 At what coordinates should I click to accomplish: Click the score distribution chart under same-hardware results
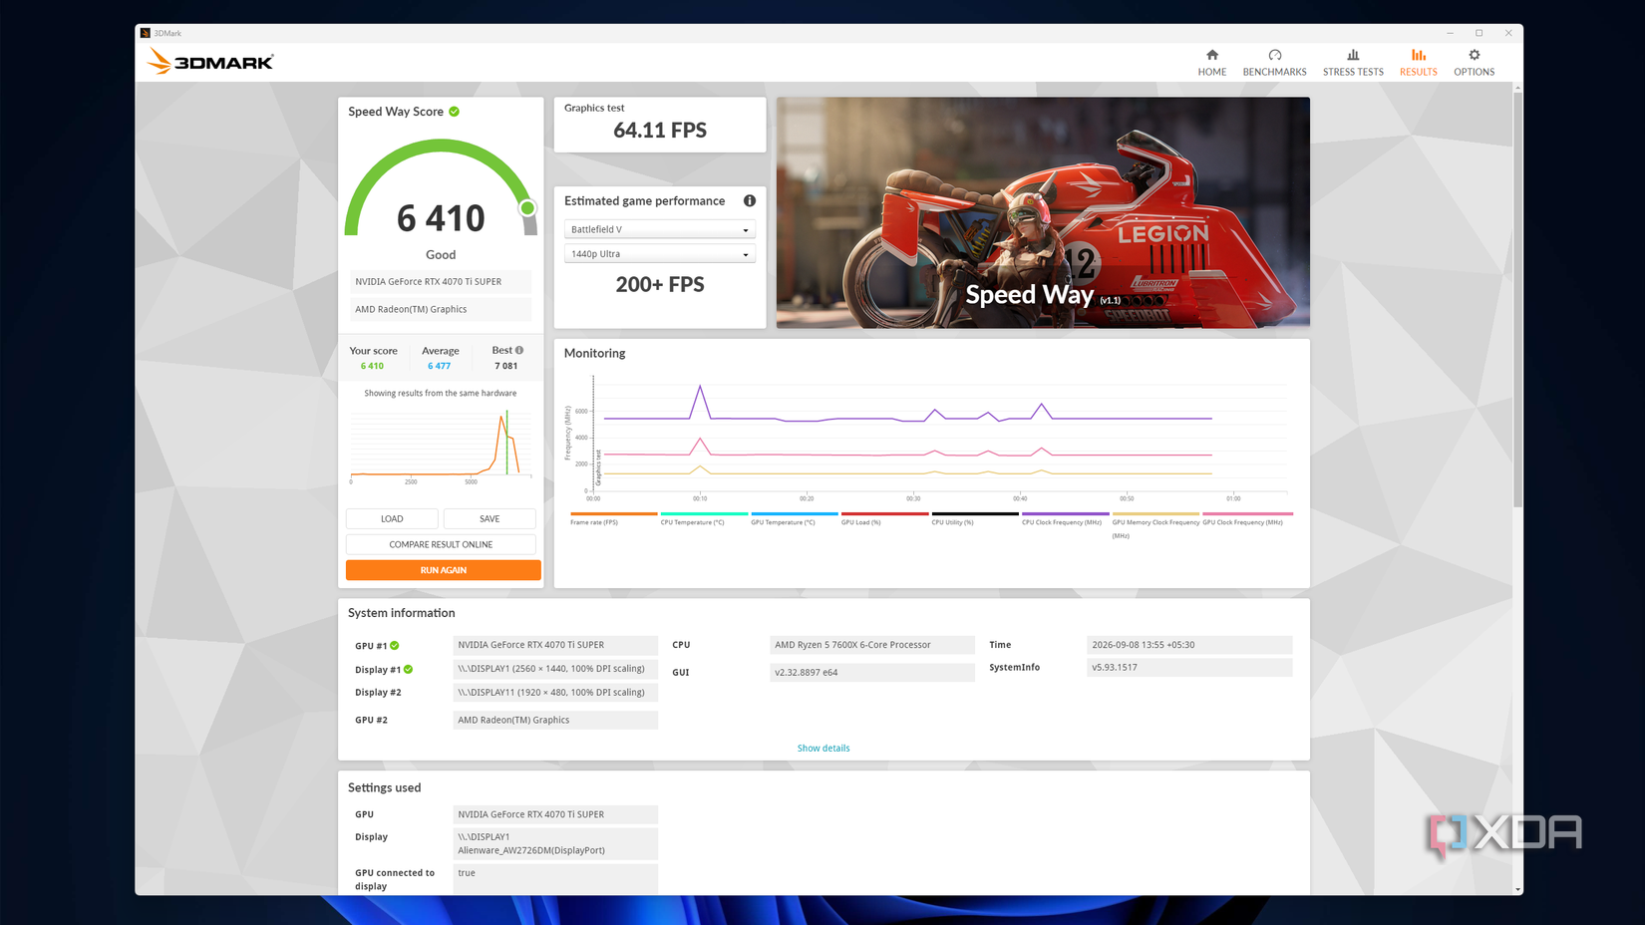click(x=441, y=445)
